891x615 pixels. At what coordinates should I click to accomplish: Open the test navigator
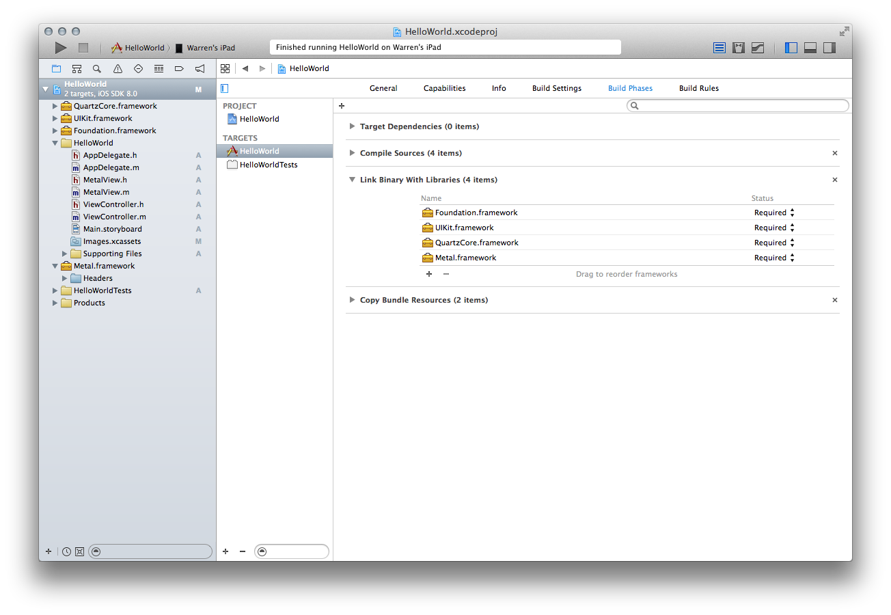(x=138, y=68)
